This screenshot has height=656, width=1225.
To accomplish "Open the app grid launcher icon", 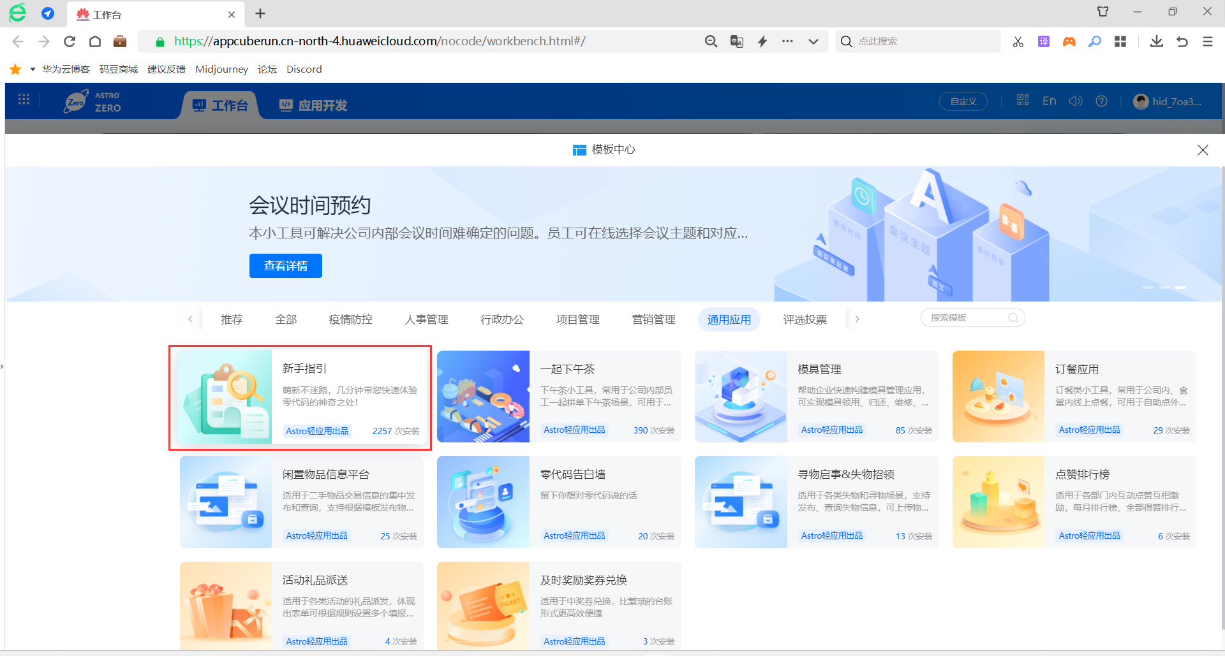I will coord(24,99).
